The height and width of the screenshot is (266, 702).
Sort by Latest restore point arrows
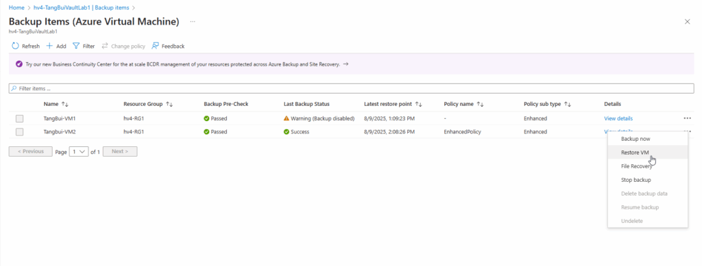[419, 104]
